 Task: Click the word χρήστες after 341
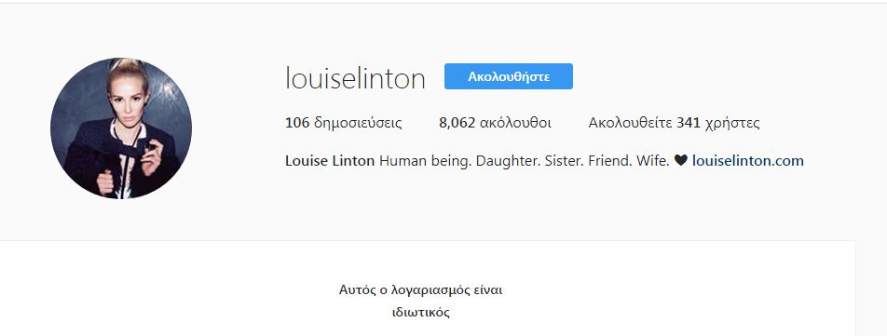tap(732, 123)
